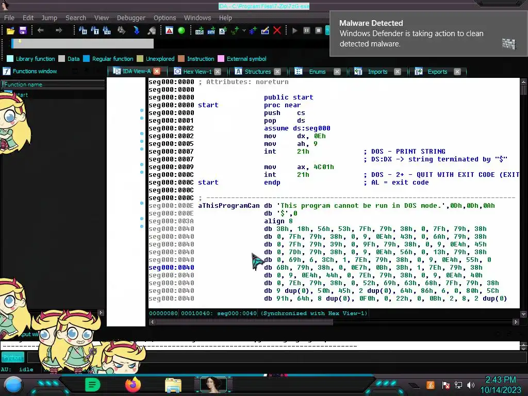Screen dimensions: 528x396
Task: Click the Python console language button
Action: tap(12, 357)
